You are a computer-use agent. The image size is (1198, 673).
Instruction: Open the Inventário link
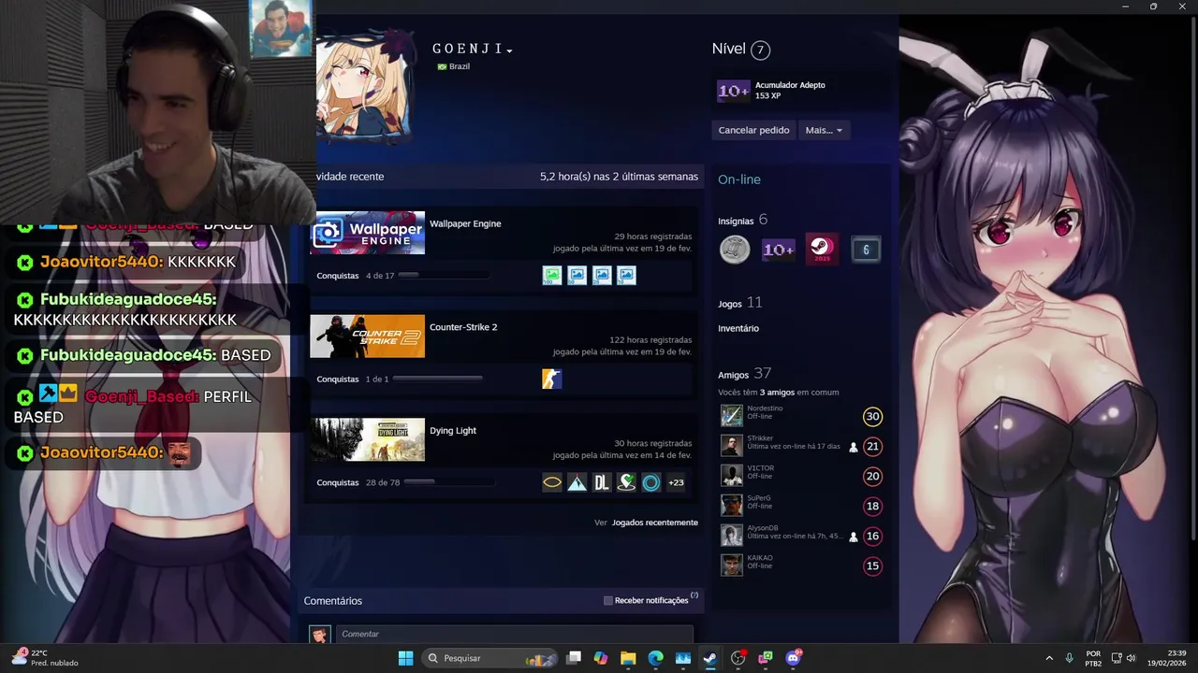[x=738, y=328]
